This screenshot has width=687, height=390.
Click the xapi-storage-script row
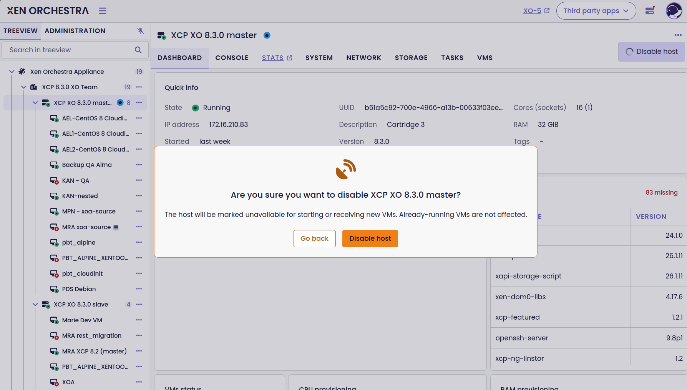tap(589, 276)
